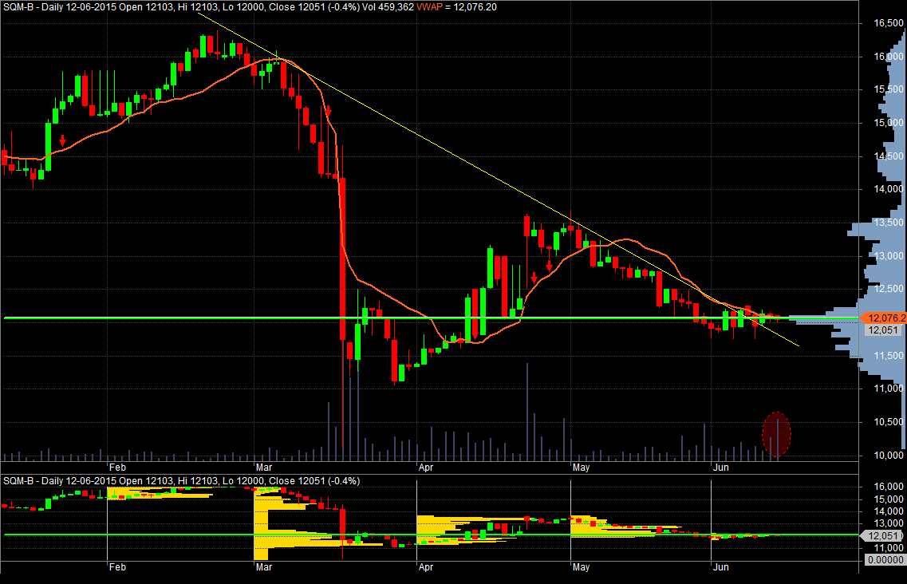Click the 0.00000 value label in the lower pane
The width and height of the screenshot is (907, 584).
coord(885,560)
